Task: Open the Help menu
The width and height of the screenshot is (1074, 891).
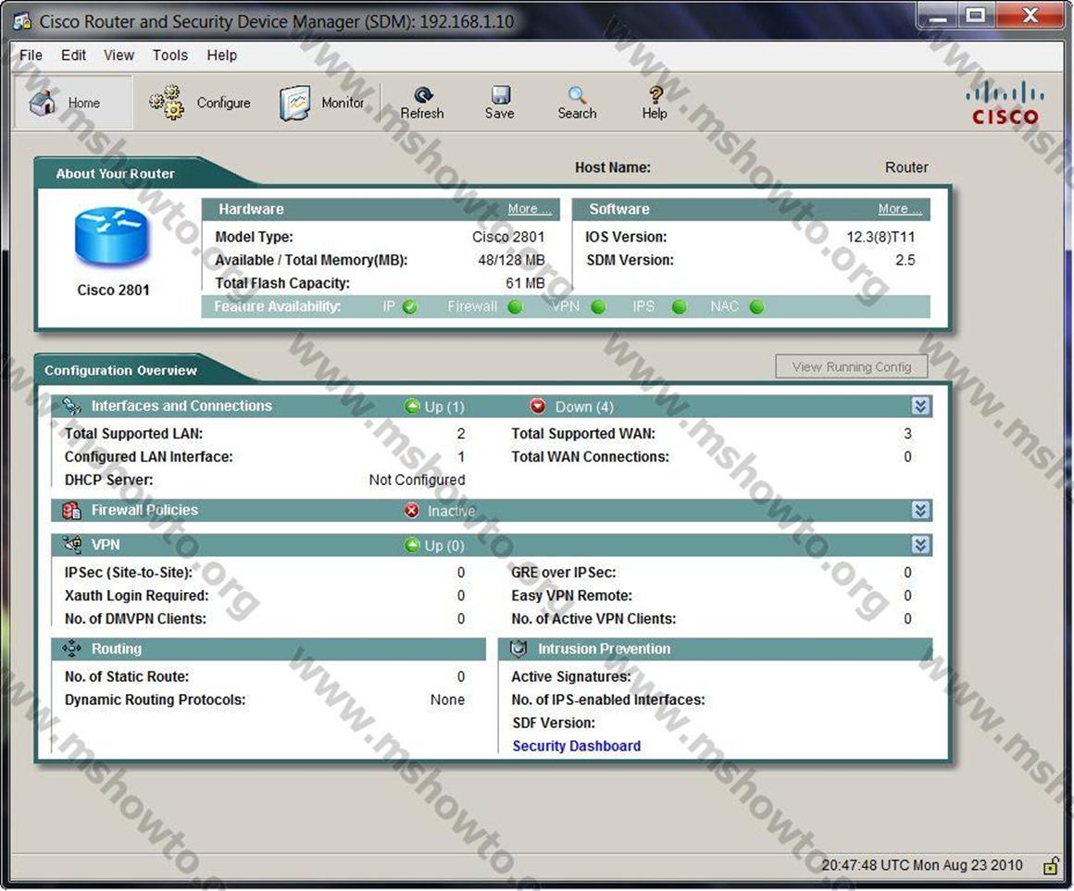Action: pos(222,56)
